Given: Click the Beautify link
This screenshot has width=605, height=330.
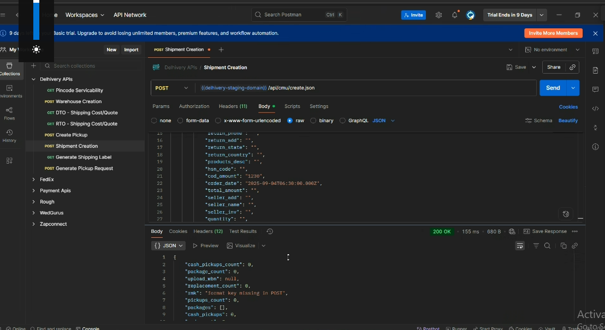Looking at the screenshot, I should [568, 121].
